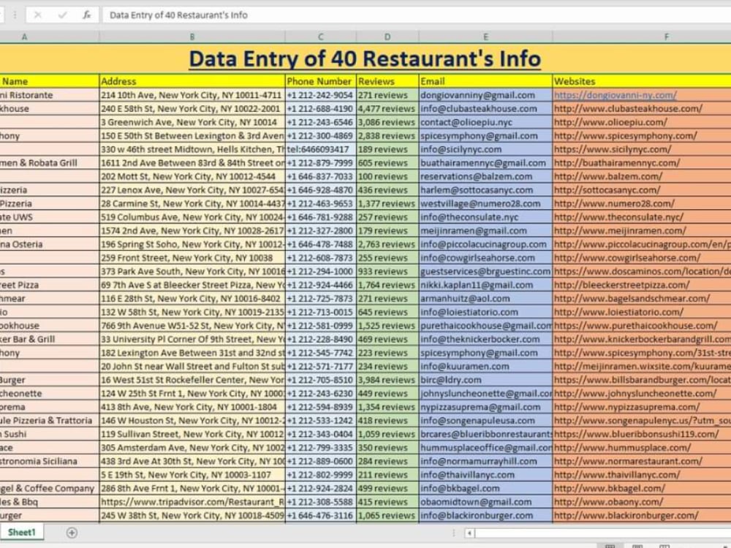Select name cell 'stronomia Siciliana'

pos(50,461)
